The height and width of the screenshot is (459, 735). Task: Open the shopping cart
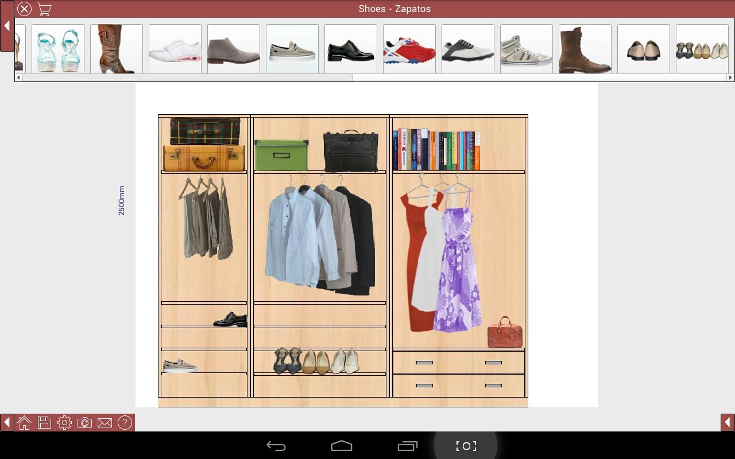point(44,9)
